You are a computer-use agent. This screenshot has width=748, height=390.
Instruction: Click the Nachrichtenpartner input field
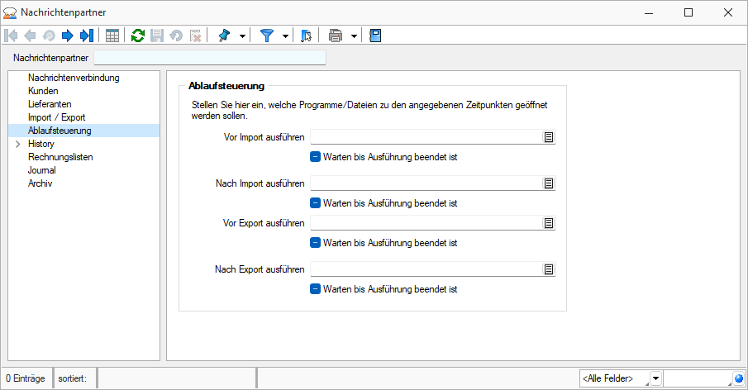210,58
